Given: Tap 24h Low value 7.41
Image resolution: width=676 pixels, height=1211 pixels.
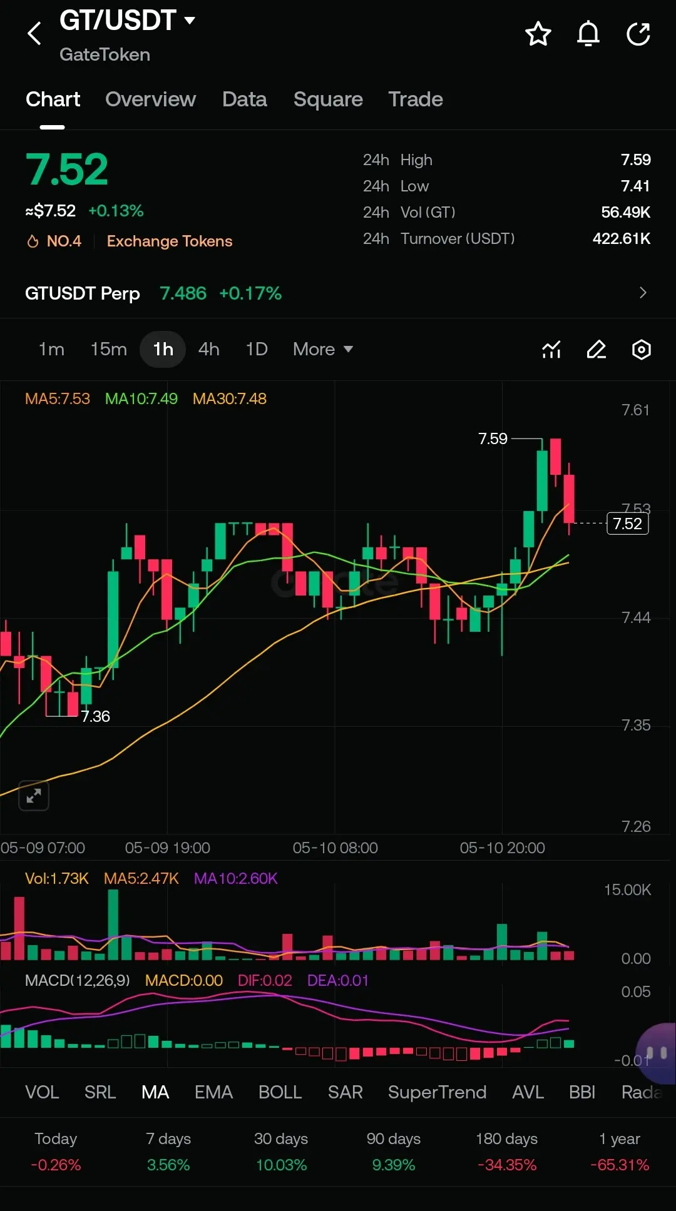Looking at the screenshot, I should (635, 186).
